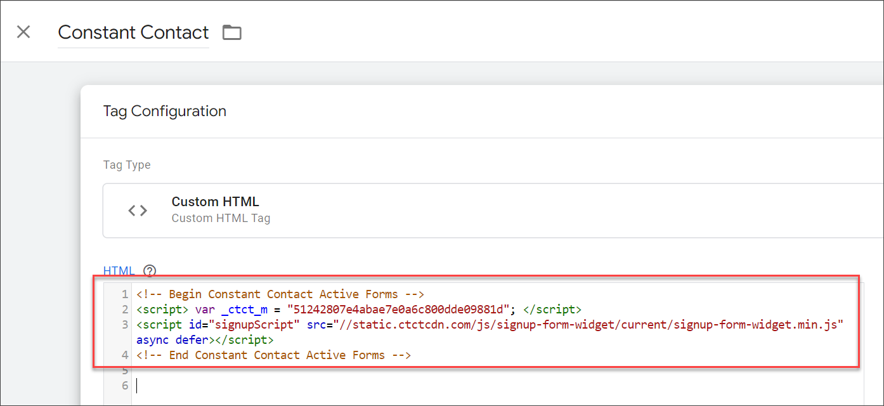884x406 pixels.
Task: Click the var _ctct_m script line
Action: (x=358, y=310)
